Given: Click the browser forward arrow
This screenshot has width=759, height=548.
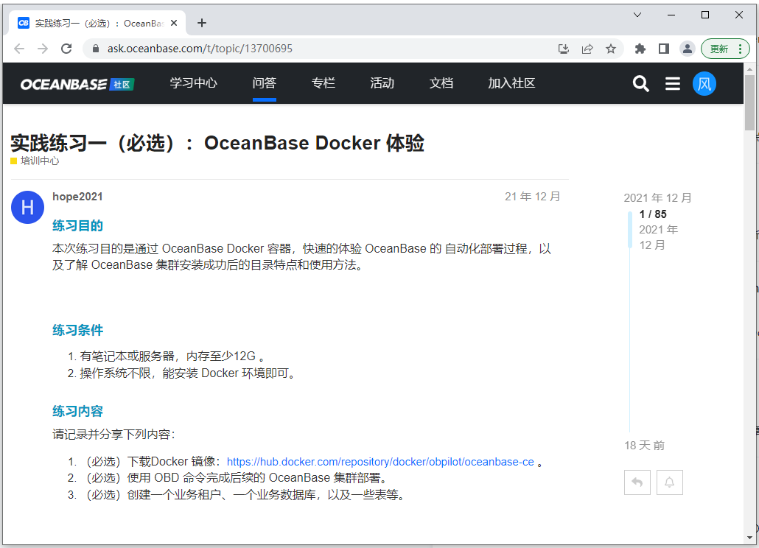Looking at the screenshot, I should [43, 49].
